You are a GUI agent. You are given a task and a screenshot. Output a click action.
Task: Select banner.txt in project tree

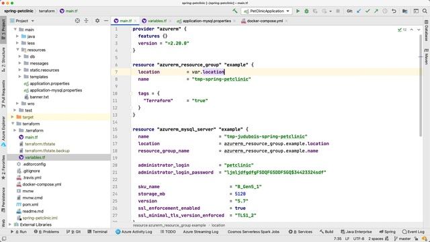[x=39, y=97]
